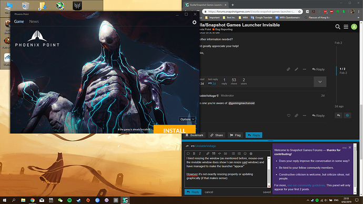Quote whole post speech bubble icon
Viewport: 363px width, 204px height.
point(188,154)
